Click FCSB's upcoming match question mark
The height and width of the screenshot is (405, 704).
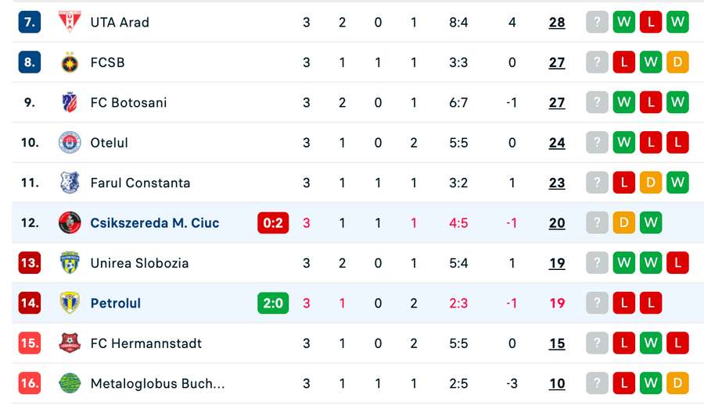coord(597,62)
